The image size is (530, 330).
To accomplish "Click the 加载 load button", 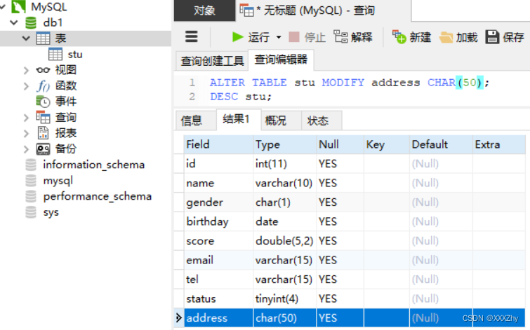I will tap(458, 36).
